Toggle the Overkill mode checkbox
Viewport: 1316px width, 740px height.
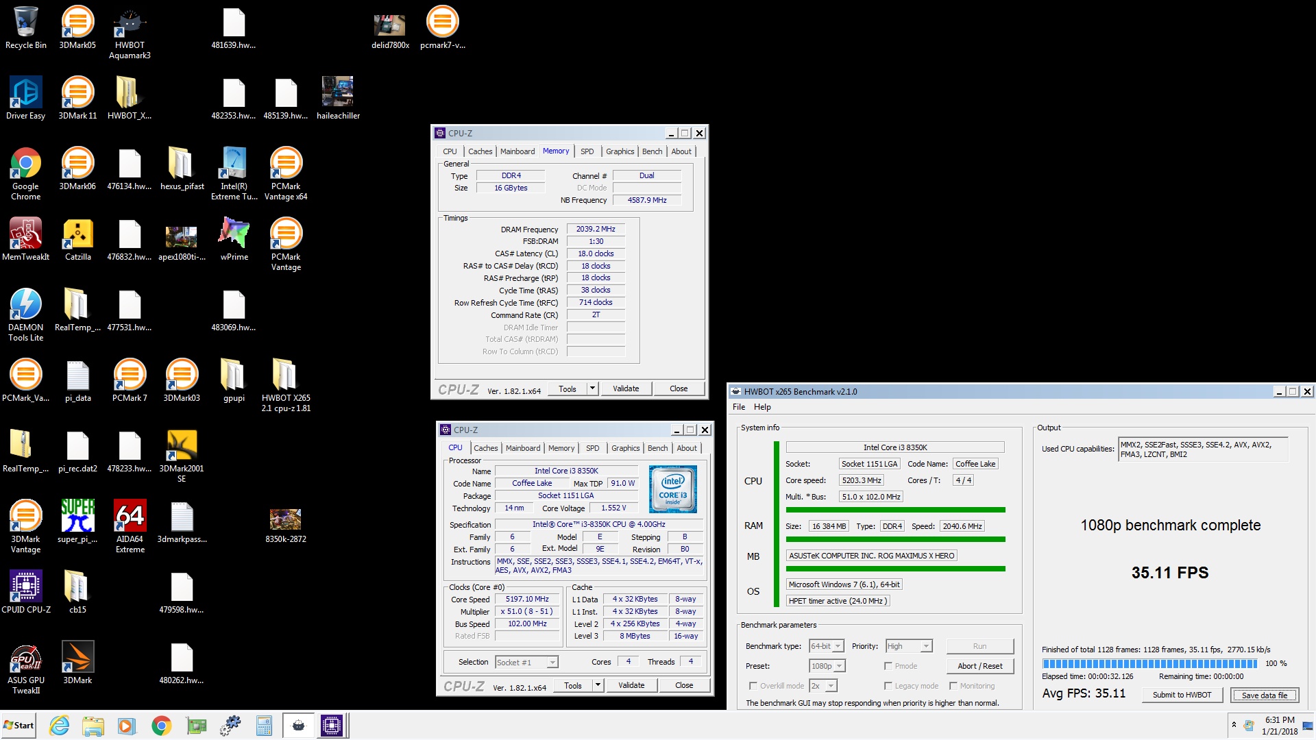[x=753, y=686]
